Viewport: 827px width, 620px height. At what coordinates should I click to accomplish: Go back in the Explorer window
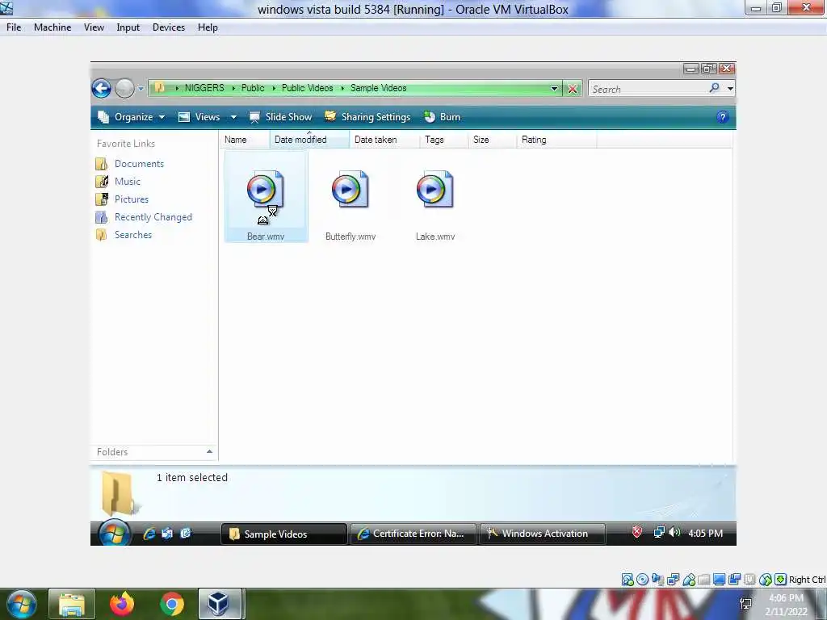click(101, 89)
